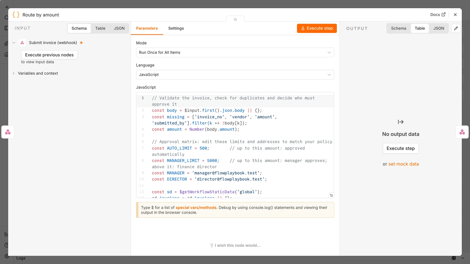
Task: Open the Parameters tab
Action: [x=147, y=28]
